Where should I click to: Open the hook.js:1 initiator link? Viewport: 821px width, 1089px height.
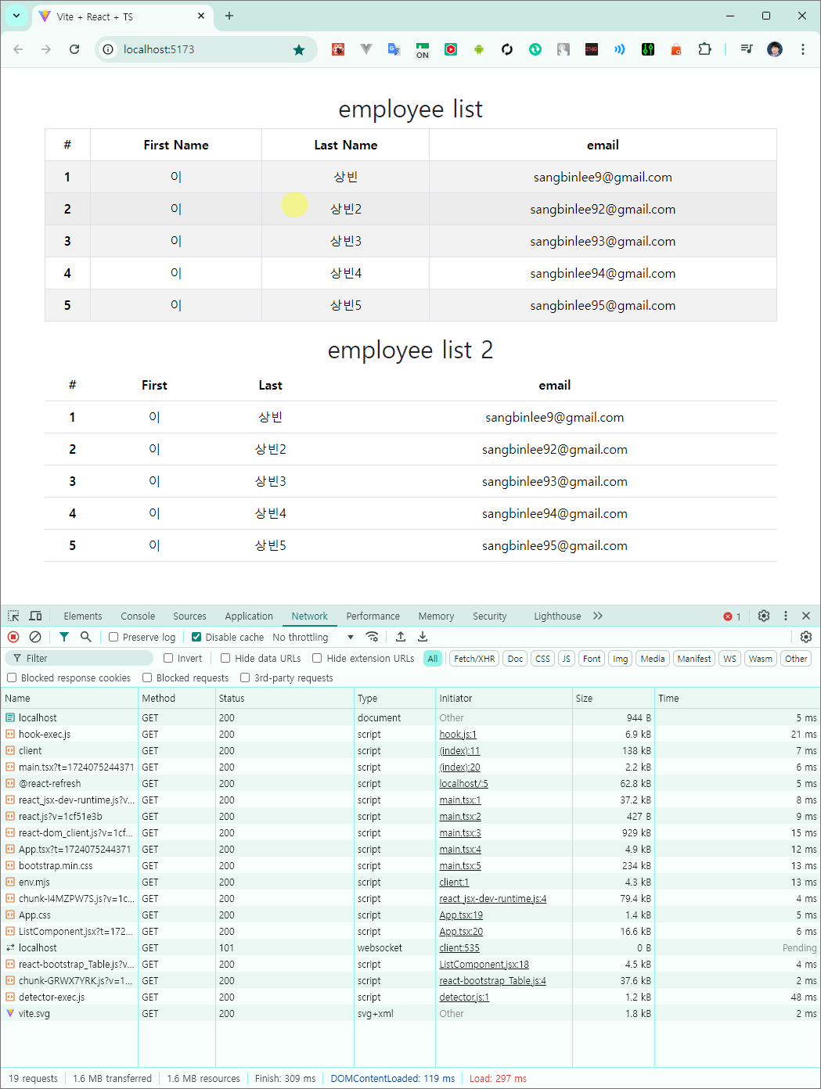pos(458,735)
